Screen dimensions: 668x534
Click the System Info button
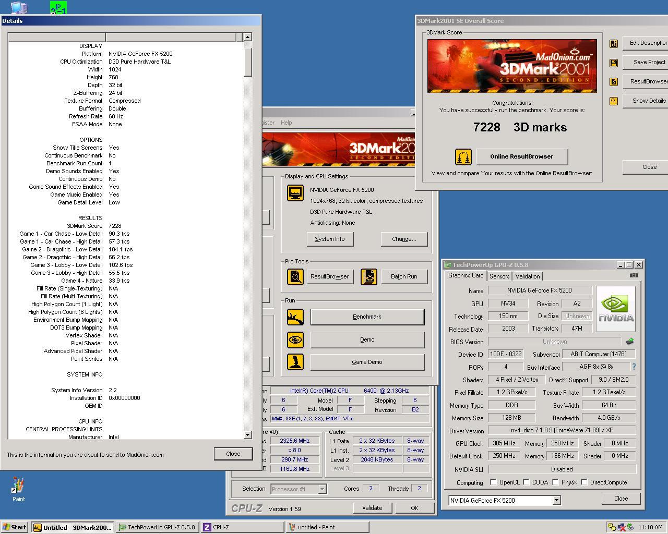(330, 239)
